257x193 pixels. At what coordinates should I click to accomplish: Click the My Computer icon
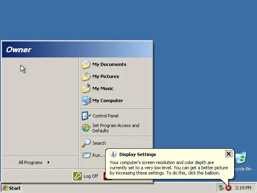coord(86,101)
